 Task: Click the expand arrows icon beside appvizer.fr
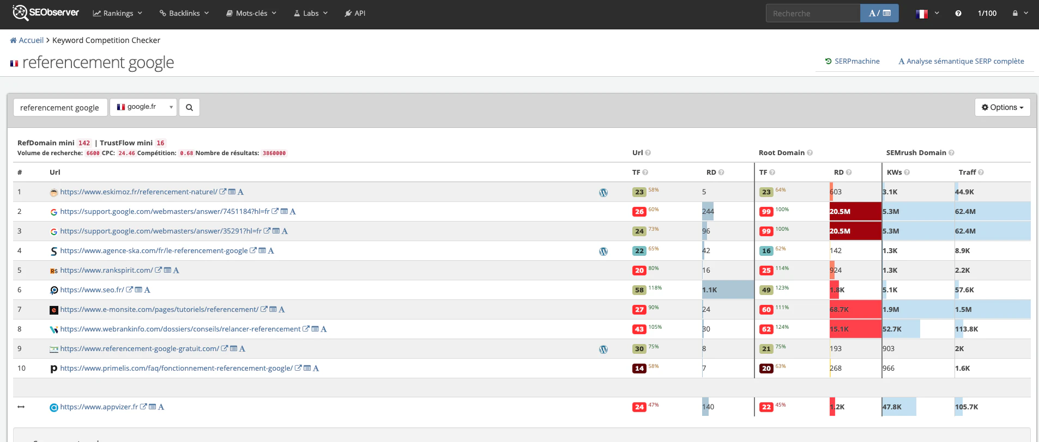point(21,407)
